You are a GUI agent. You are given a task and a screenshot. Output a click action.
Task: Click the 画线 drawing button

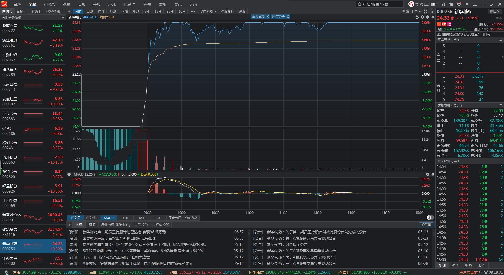coord(405,12)
